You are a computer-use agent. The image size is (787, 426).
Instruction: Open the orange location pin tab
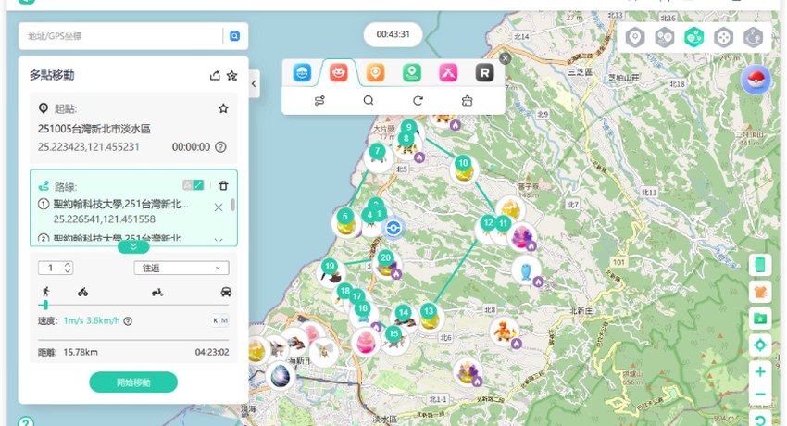[x=375, y=73]
